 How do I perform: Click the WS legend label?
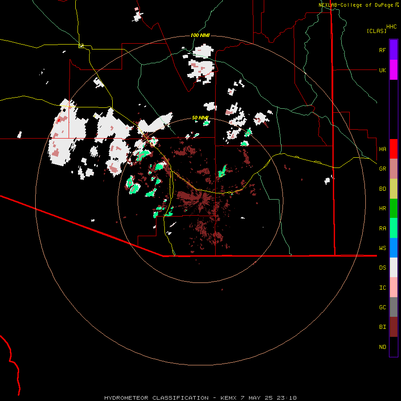coord(382,248)
